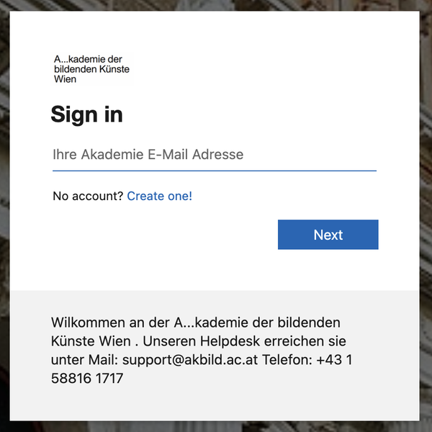Click the helpdesk number ending in 1717
The height and width of the screenshot is (432, 432).
pyautogui.click(x=88, y=378)
